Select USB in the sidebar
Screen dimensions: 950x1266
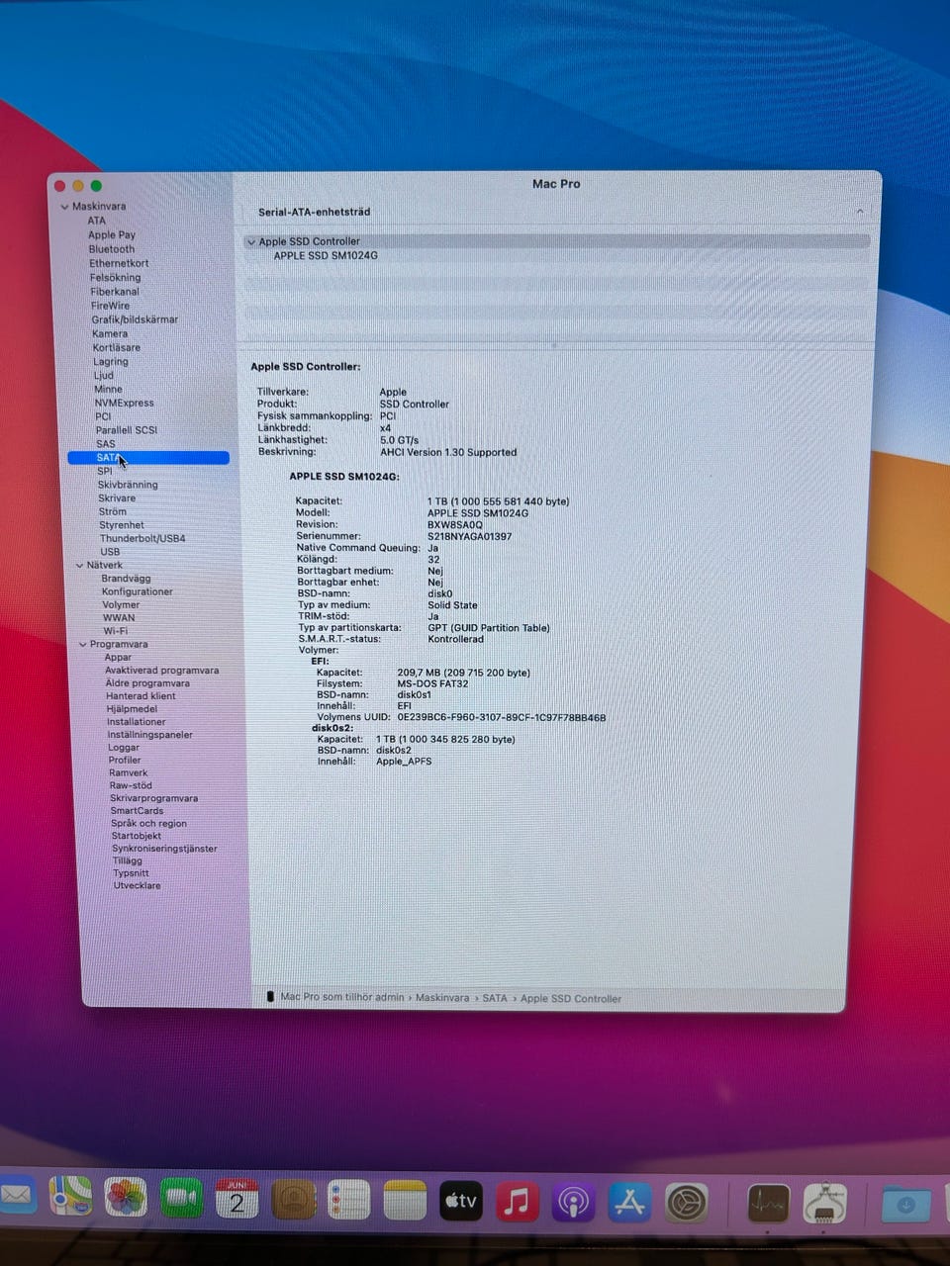(x=110, y=552)
